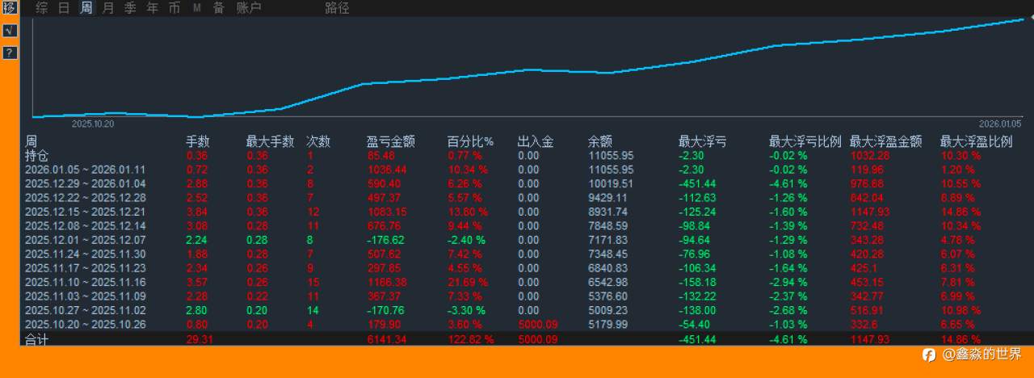Click the 余额 column header
This screenshot has width=1034, height=378.
(600, 141)
